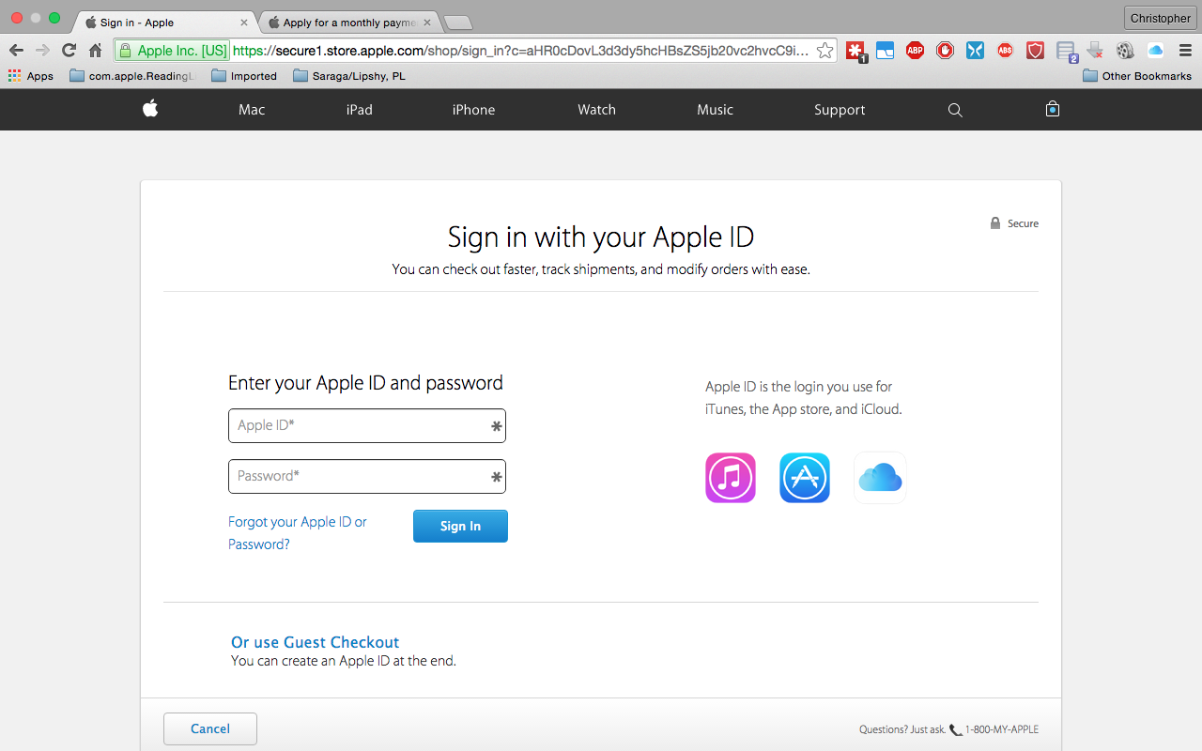Click the red hand stop extension icon
1202x751 pixels.
(945, 51)
